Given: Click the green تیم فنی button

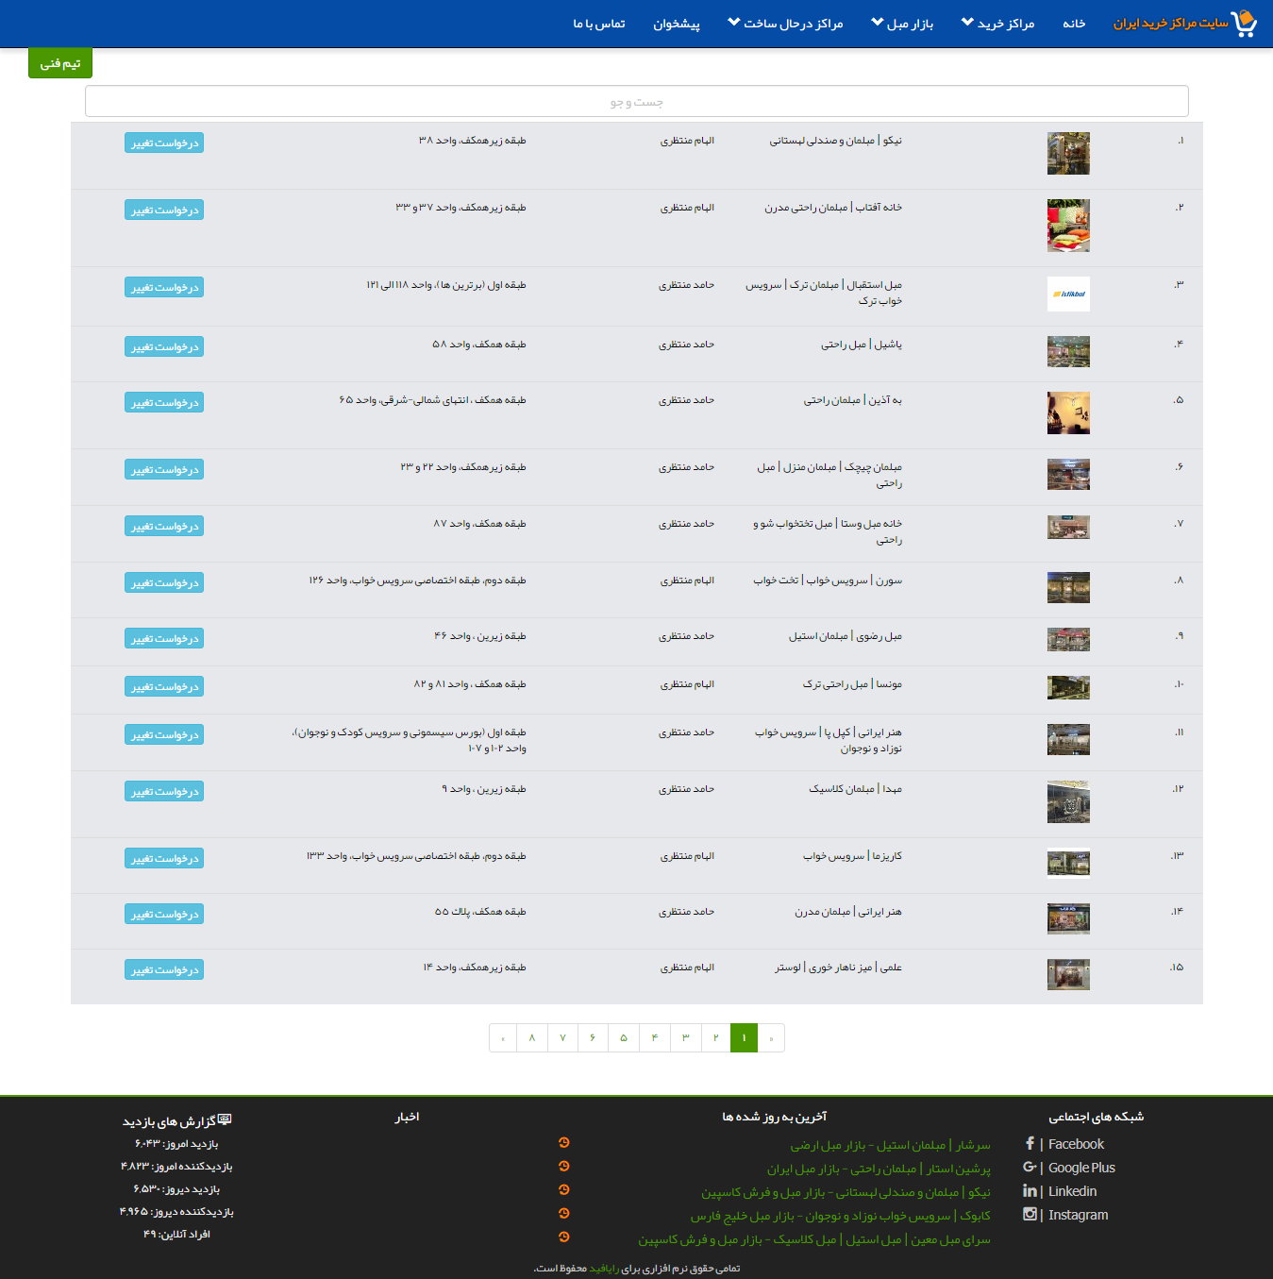Looking at the screenshot, I should [x=60, y=63].
